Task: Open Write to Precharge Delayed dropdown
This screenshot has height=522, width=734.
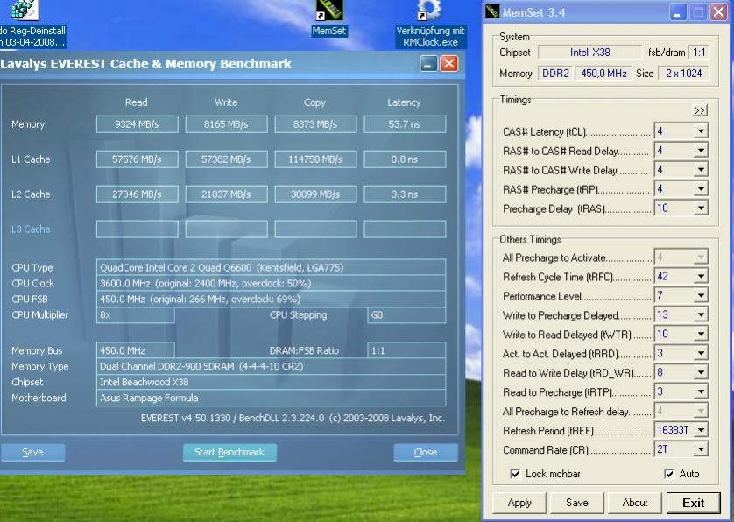Action: tap(701, 314)
